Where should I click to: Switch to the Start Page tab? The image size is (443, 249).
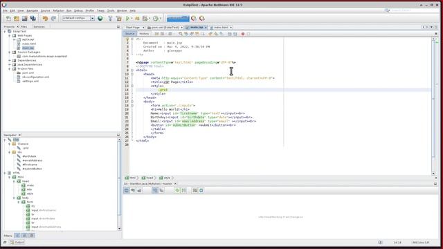tap(133, 28)
